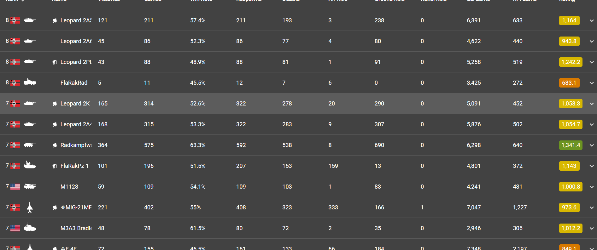The height and width of the screenshot is (250, 597).
Task: Click the German flag in the Leopard 2PL row
Action: tap(15, 62)
